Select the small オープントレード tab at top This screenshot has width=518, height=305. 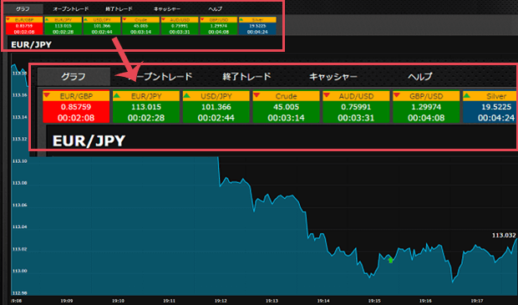[x=70, y=9]
